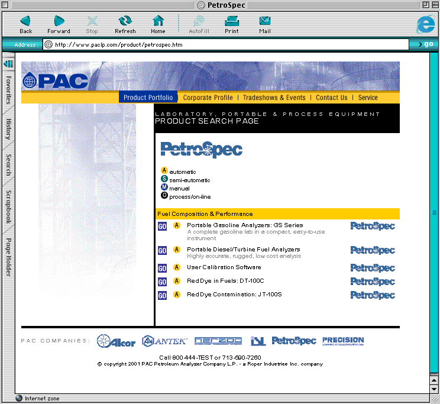
Task: Click PetroSpec logo in User Calibration row
Action: [x=373, y=268]
